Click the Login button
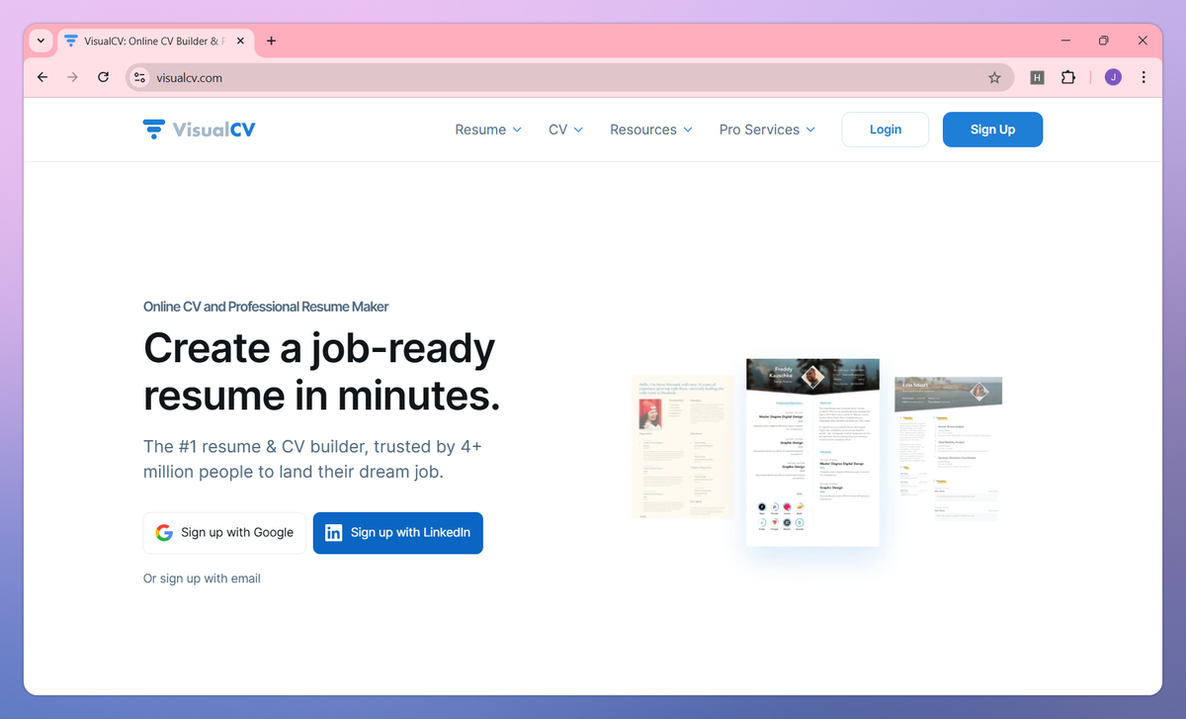This screenshot has height=719, width=1186. (886, 130)
